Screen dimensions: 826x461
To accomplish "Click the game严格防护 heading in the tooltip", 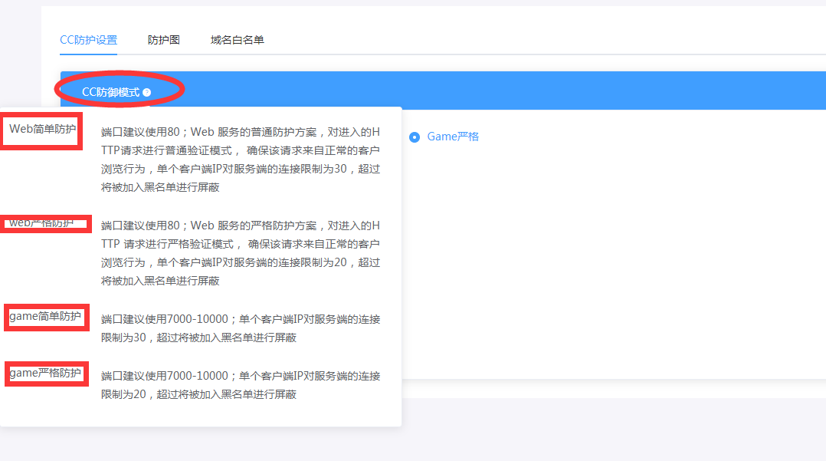I will pyautogui.click(x=45, y=373).
